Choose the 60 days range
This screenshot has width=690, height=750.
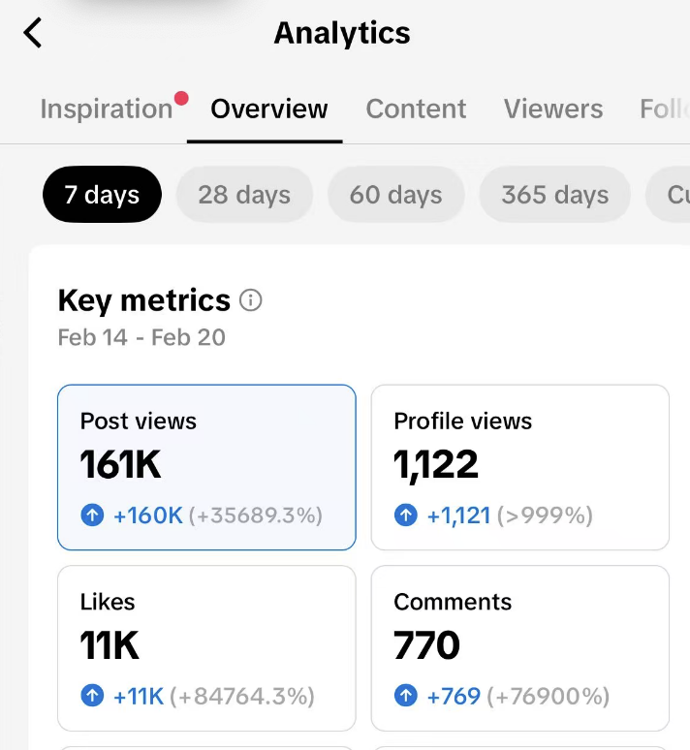pyautogui.click(x=395, y=195)
